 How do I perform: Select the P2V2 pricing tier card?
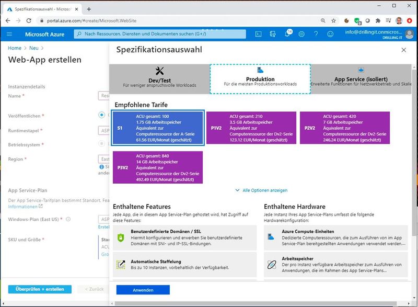(345, 128)
